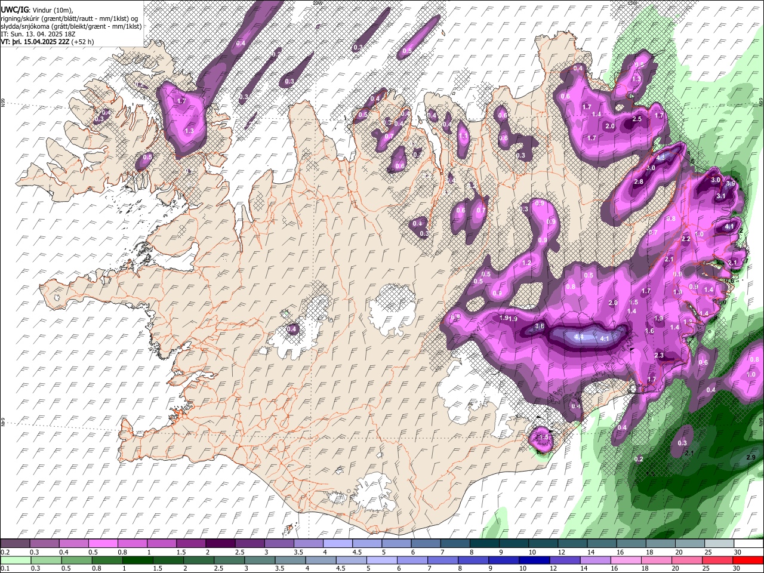Select the bright pink 0.5 snow swatch

pyautogui.click(x=103, y=544)
